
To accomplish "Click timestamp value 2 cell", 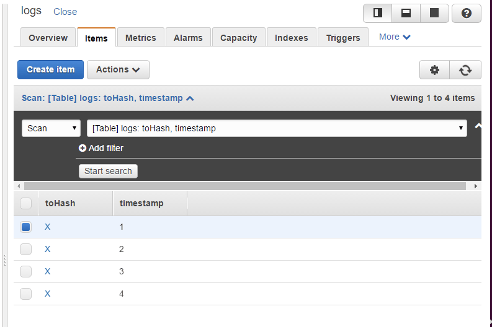I will 122,250.
